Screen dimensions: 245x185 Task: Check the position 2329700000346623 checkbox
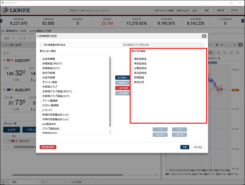(7, 147)
